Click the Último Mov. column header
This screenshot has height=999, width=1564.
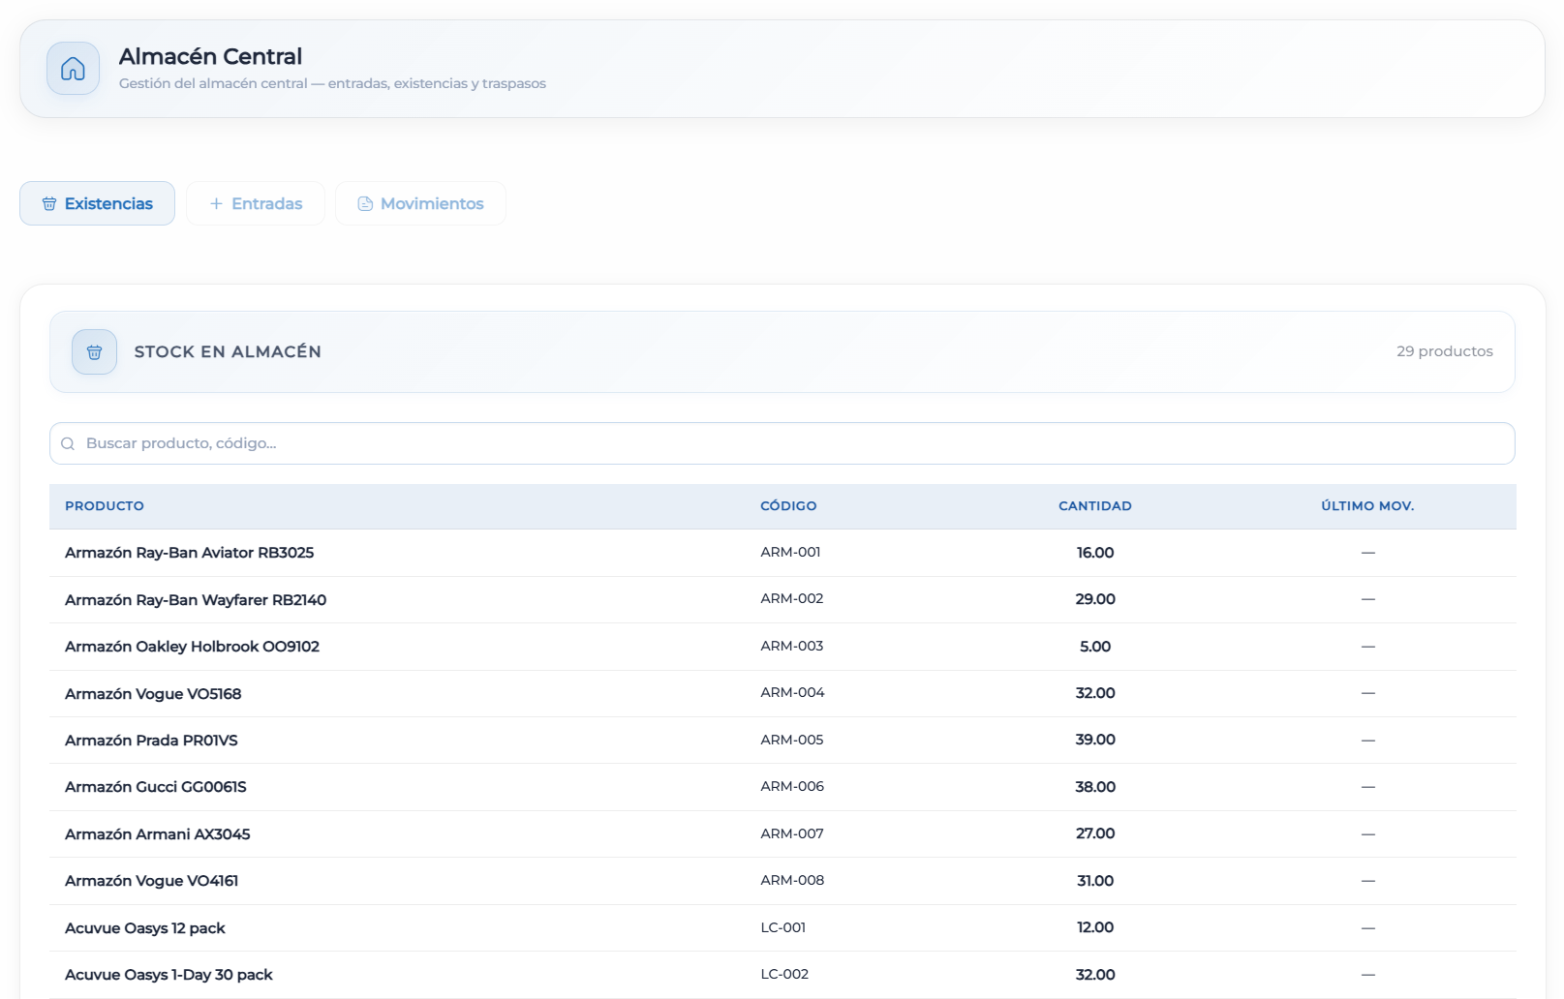[1366, 506]
